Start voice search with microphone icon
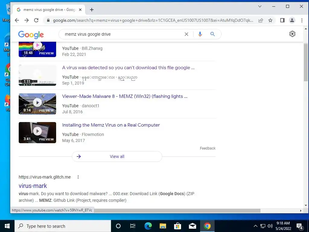 click(x=200, y=34)
